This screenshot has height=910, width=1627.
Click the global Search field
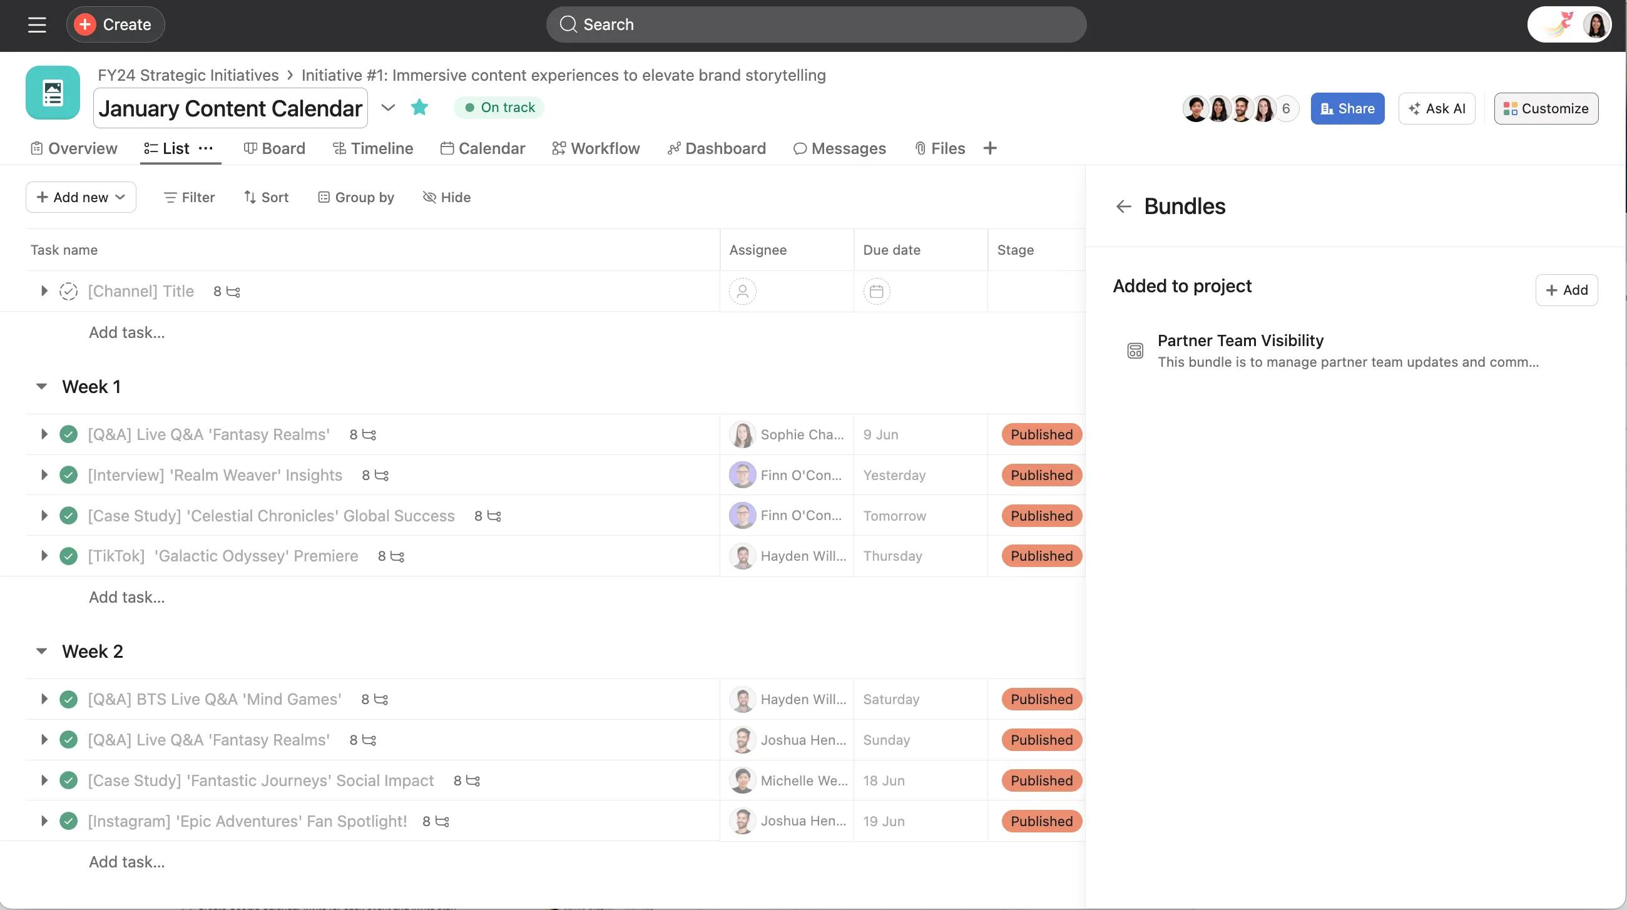[x=815, y=24]
